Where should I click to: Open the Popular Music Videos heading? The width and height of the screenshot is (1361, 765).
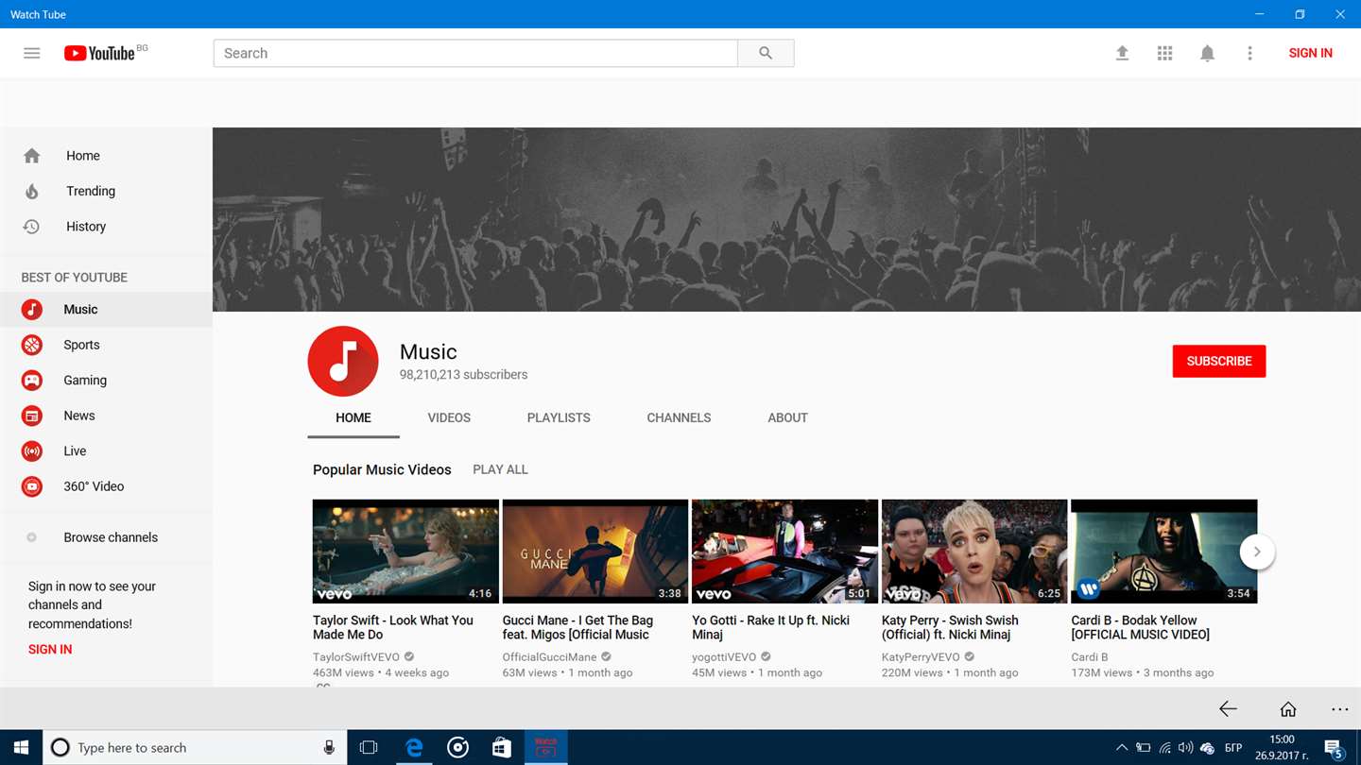382,469
